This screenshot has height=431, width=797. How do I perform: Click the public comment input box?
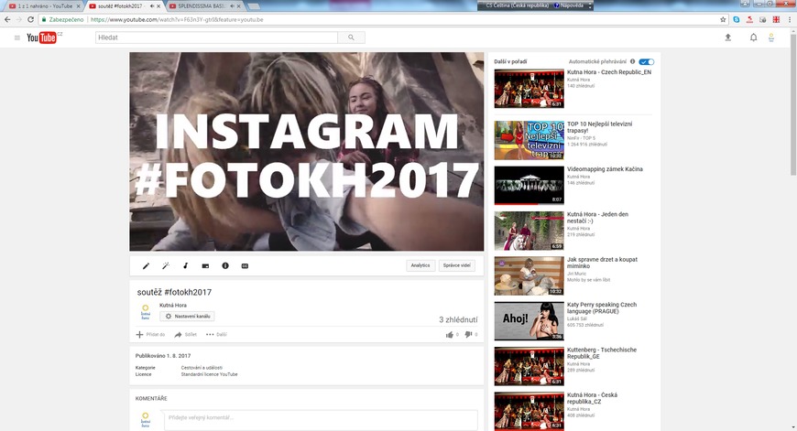(321, 418)
